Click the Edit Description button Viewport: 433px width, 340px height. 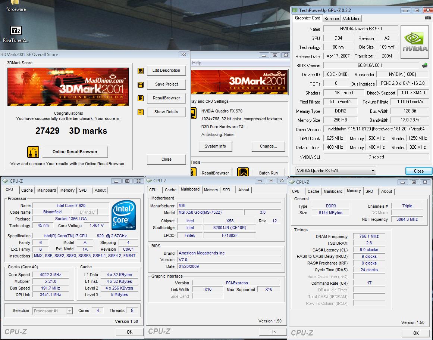166,70
